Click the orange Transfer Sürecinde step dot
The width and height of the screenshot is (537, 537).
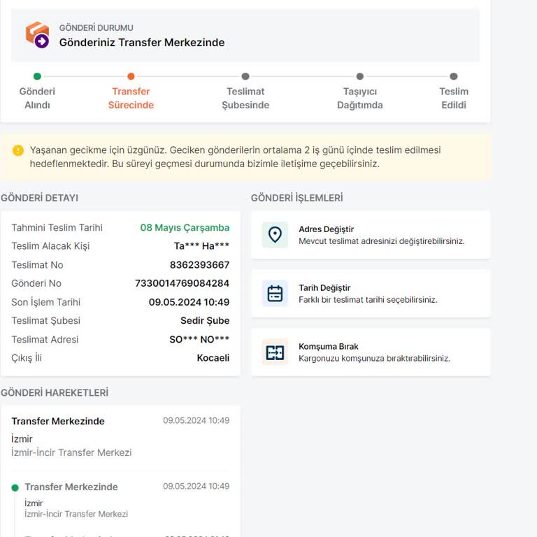pos(131,77)
